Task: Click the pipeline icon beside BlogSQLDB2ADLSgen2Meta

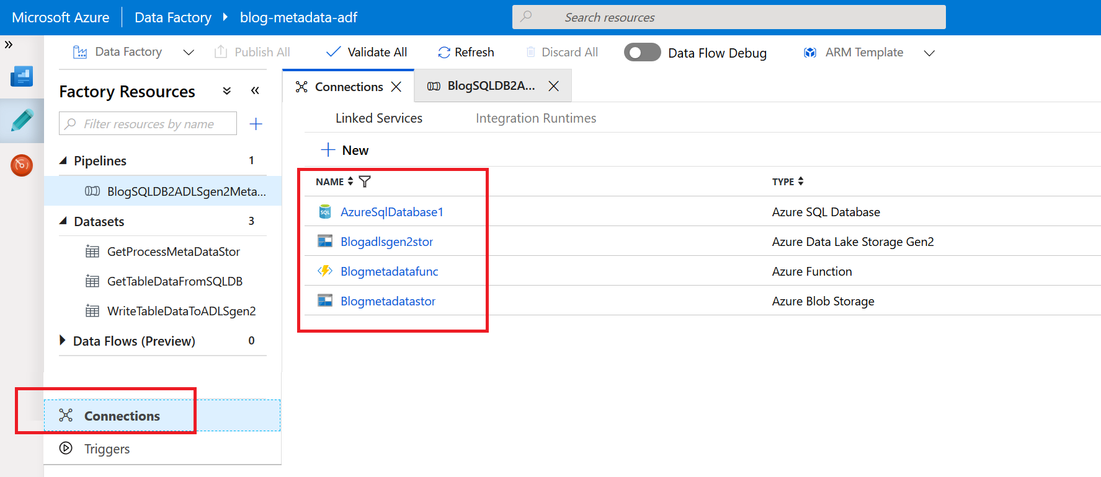Action: tap(92, 191)
